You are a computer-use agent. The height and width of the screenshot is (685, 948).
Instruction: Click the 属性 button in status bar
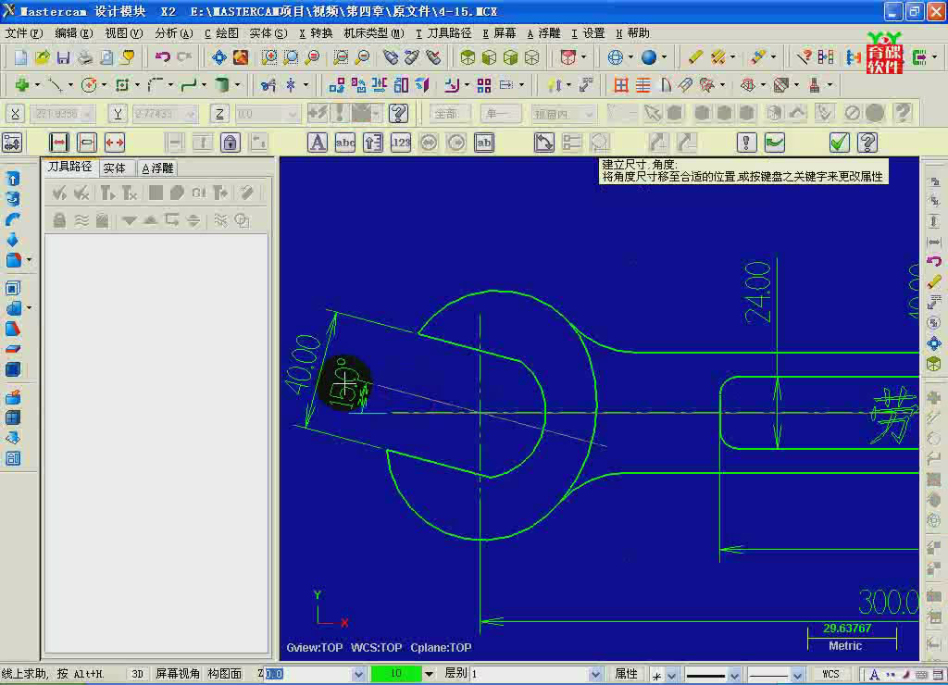[x=627, y=674]
